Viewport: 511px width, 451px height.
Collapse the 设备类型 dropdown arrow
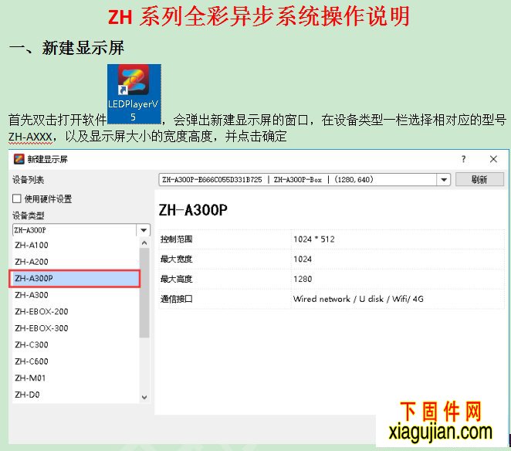144,230
